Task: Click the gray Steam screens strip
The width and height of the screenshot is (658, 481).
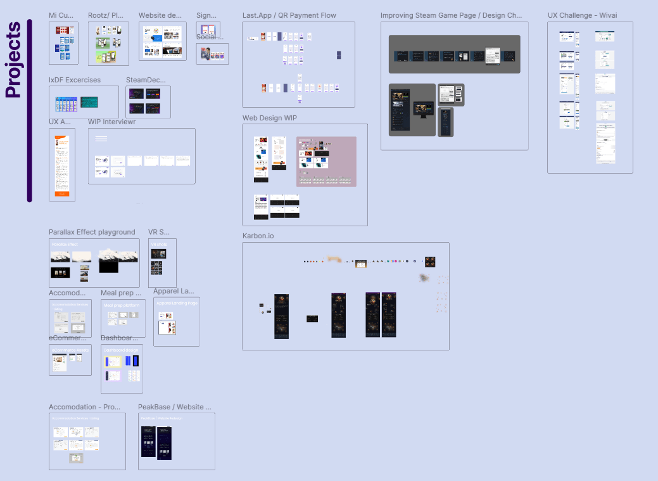Action: (455, 55)
